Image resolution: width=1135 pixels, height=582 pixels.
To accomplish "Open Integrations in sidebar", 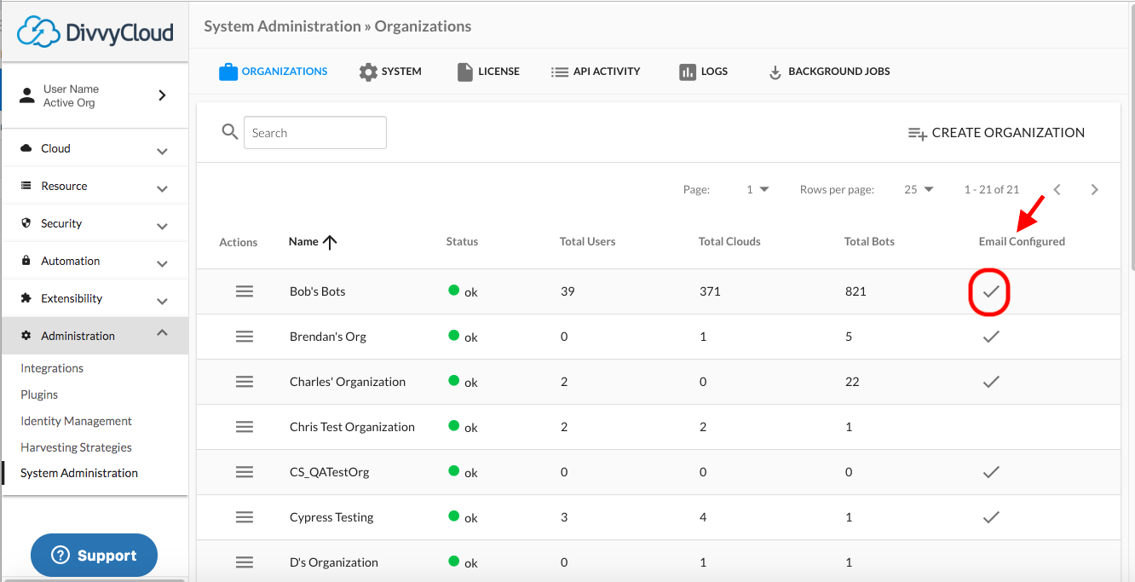I will [52, 368].
